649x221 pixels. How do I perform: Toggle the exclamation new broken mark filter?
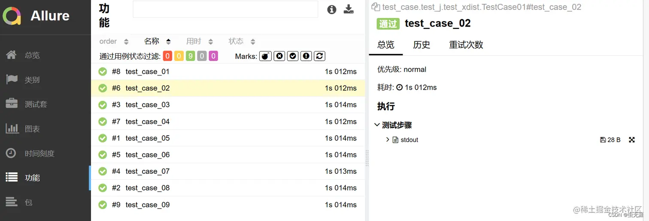coord(306,56)
